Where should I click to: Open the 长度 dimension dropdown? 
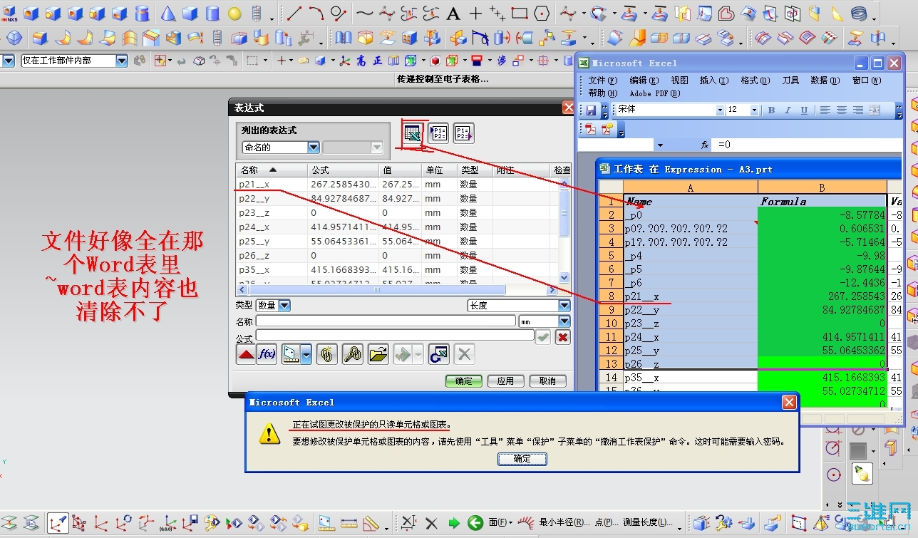click(564, 305)
